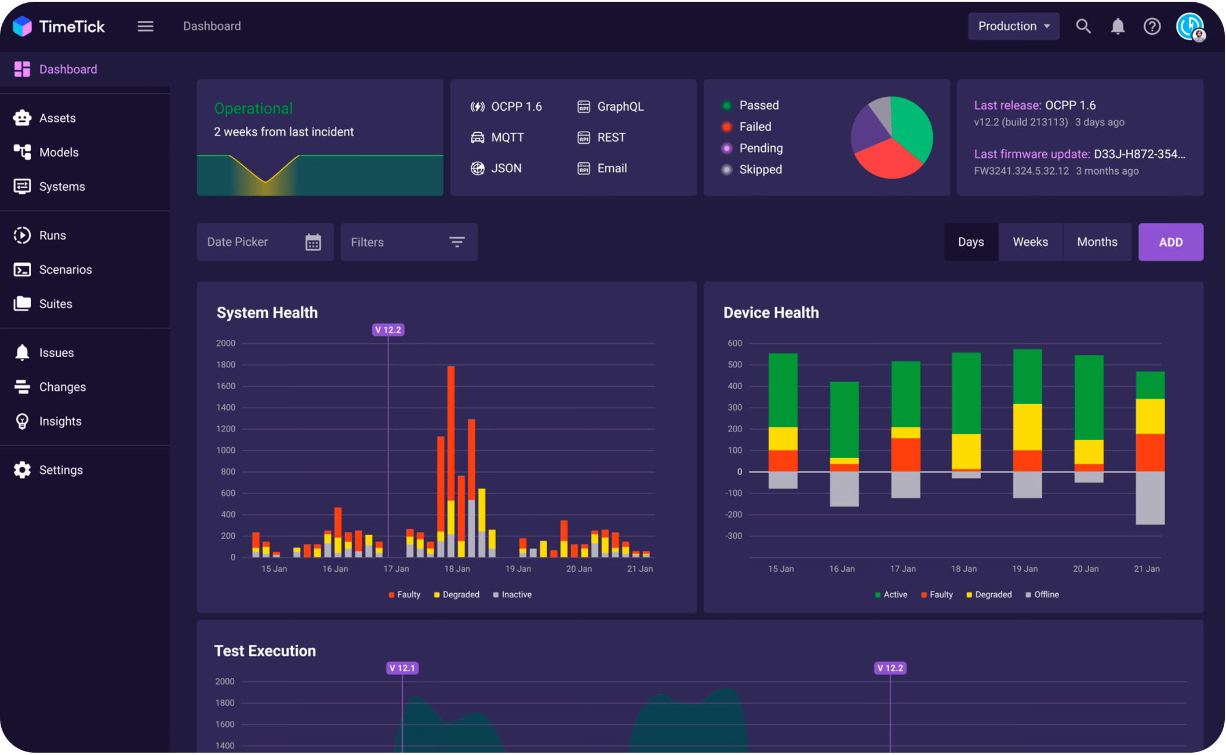This screenshot has height=755, width=1226.
Task: Switch to Days view
Action: pyautogui.click(x=971, y=242)
